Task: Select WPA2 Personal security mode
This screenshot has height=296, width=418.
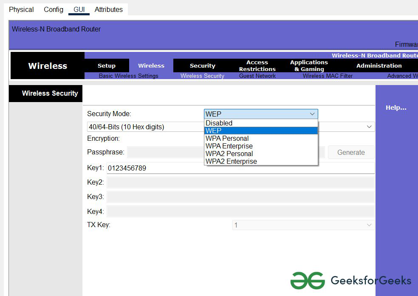Action: tap(229, 154)
